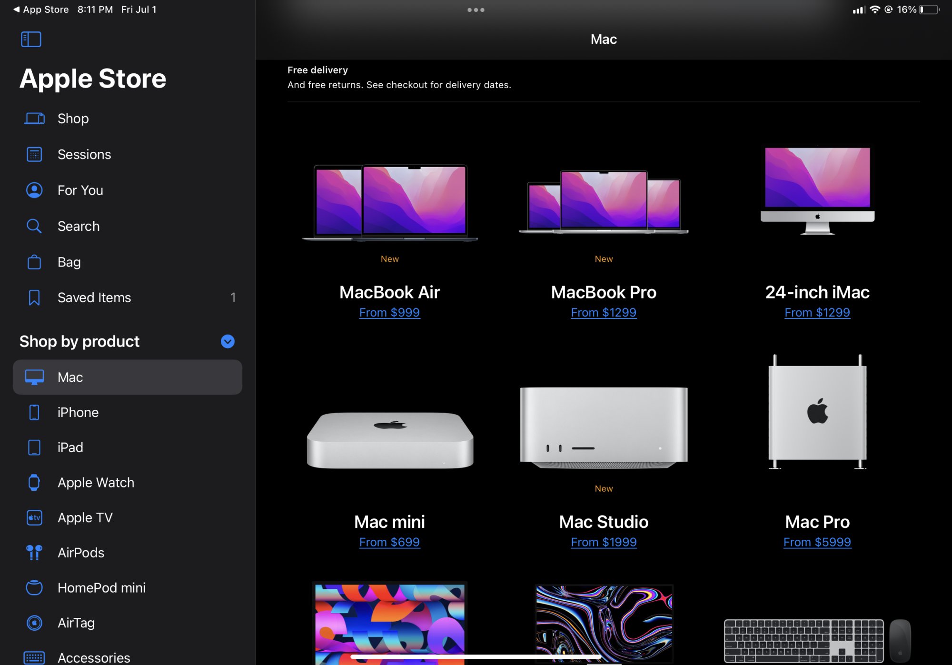
Task: Open Mac Studio From $1999 link
Action: 604,542
